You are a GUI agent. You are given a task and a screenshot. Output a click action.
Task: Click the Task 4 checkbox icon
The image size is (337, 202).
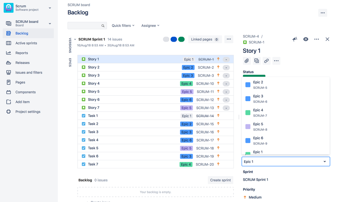[84, 140]
